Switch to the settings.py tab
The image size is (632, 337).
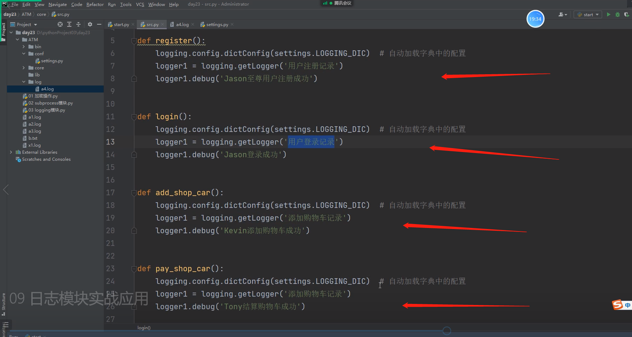(217, 24)
